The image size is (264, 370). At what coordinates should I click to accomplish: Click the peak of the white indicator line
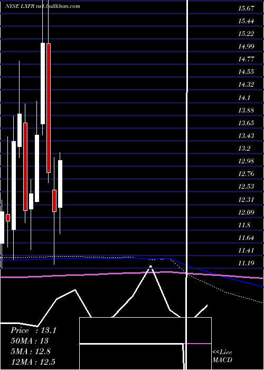(150, 266)
